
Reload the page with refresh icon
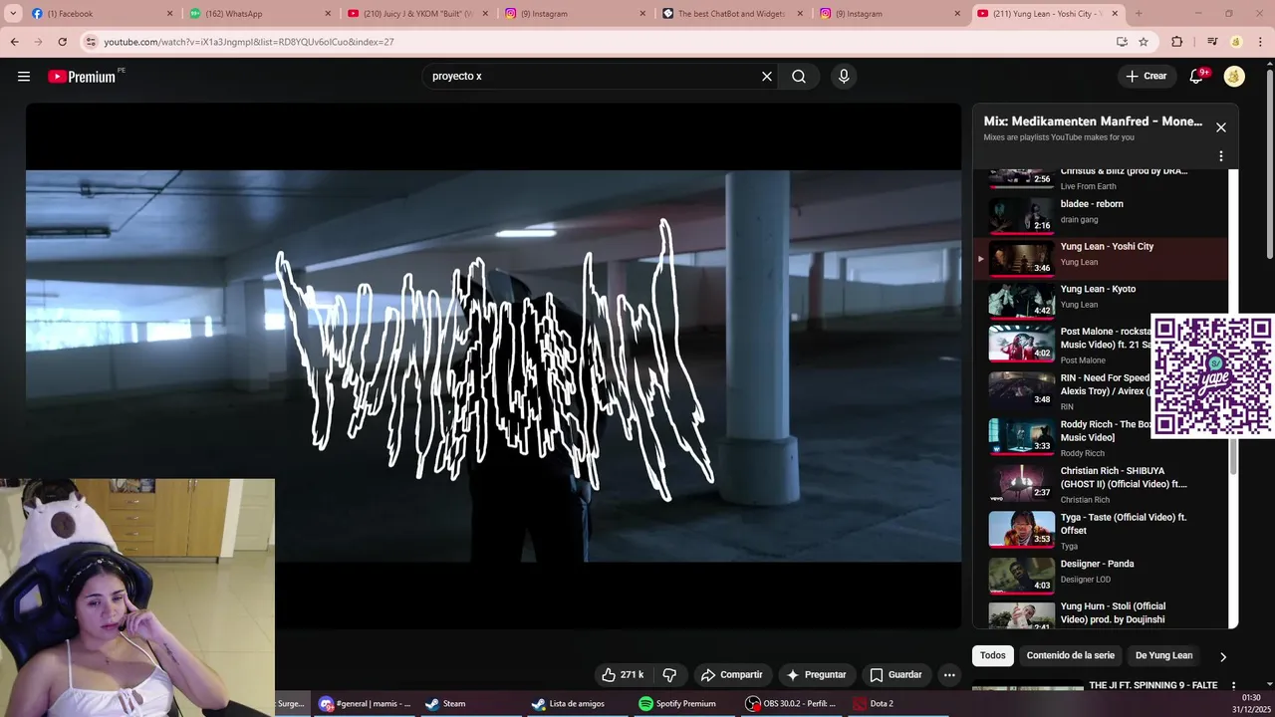(62, 42)
